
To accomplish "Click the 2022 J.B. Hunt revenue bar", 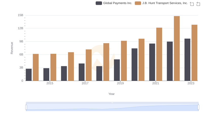I will [x=177, y=48].
